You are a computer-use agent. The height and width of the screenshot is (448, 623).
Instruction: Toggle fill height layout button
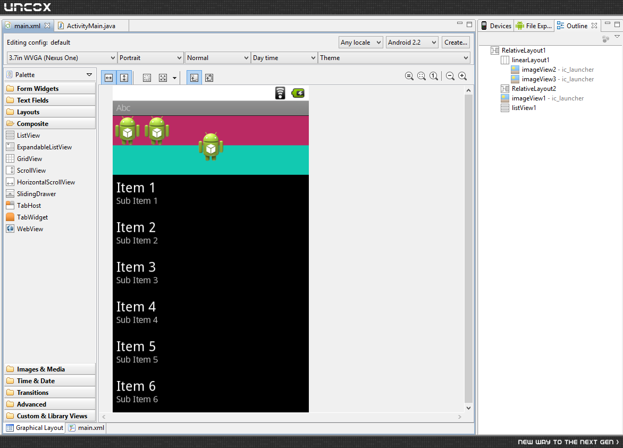click(x=124, y=78)
